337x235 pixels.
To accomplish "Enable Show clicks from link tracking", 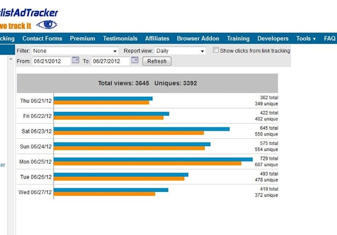I will [216, 50].
